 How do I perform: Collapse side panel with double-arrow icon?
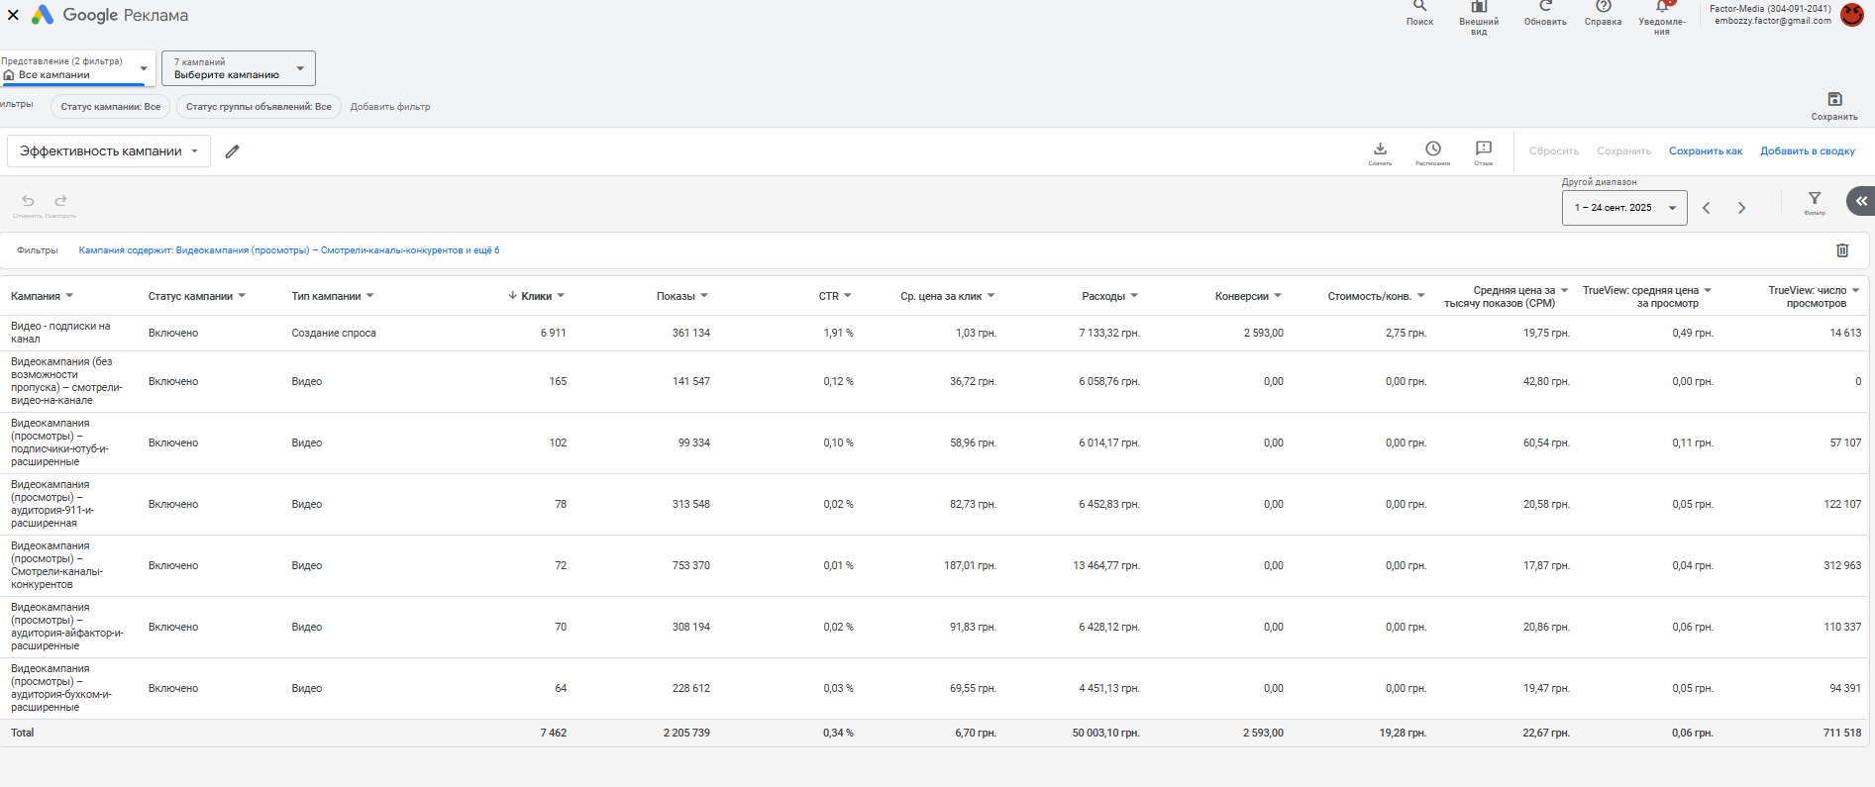[x=1861, y=201]
